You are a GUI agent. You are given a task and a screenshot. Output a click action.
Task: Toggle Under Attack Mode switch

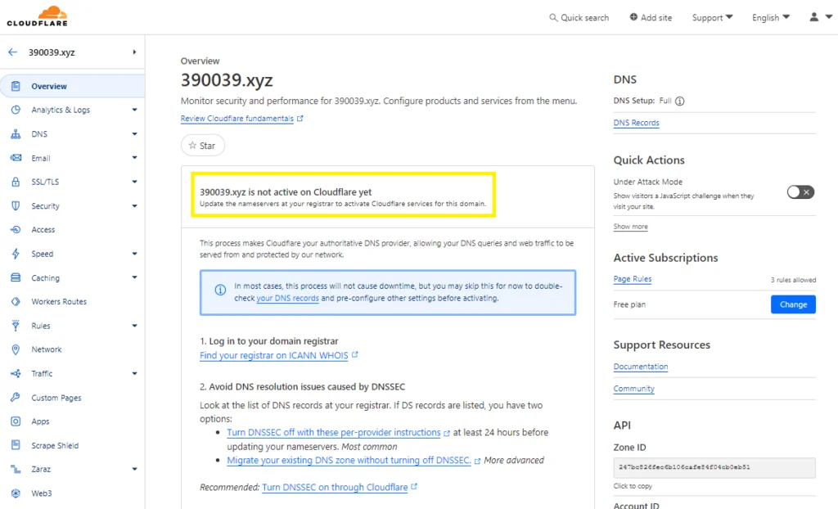point(800,192)
